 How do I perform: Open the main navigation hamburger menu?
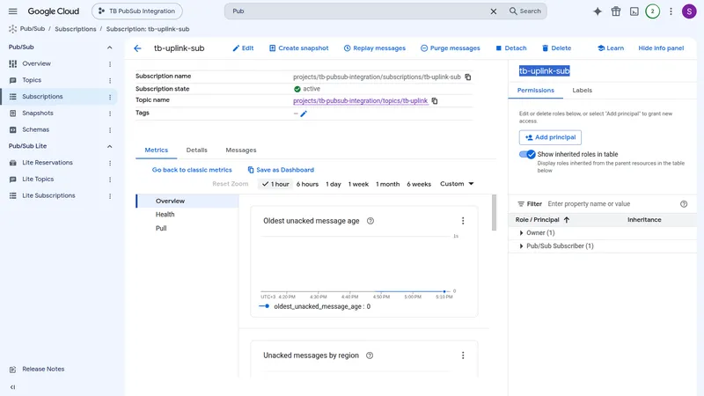tap(12, 11)
